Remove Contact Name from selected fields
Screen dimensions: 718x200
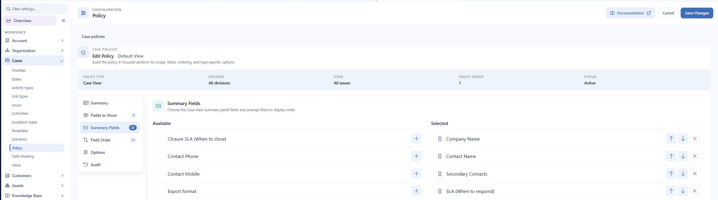[x=694, y=156]
